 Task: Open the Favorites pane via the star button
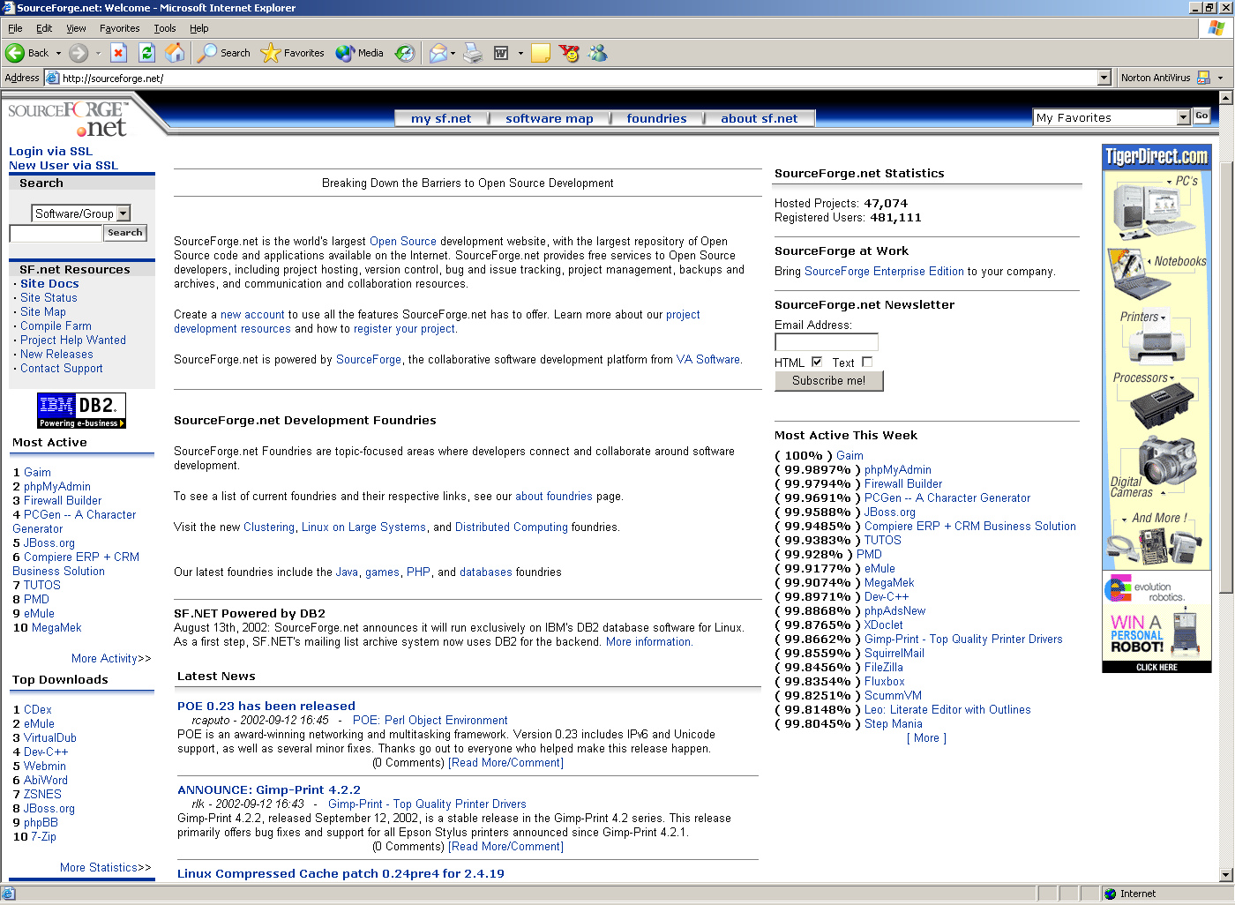pyautogui.click(x=293, y=53)
